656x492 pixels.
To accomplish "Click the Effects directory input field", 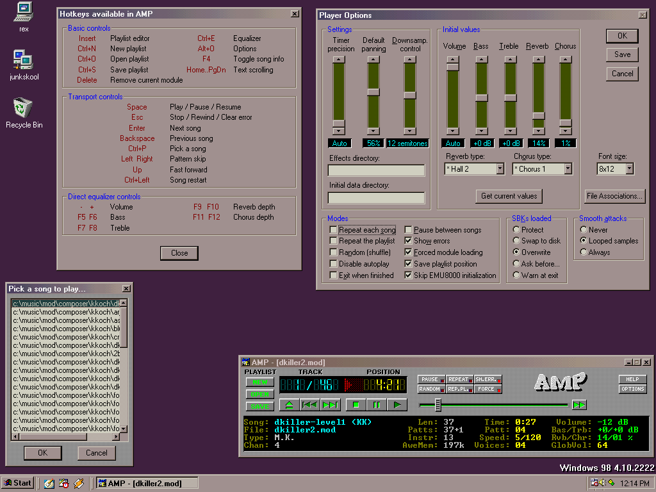I will pyautogui.click(x=376, y=170).
